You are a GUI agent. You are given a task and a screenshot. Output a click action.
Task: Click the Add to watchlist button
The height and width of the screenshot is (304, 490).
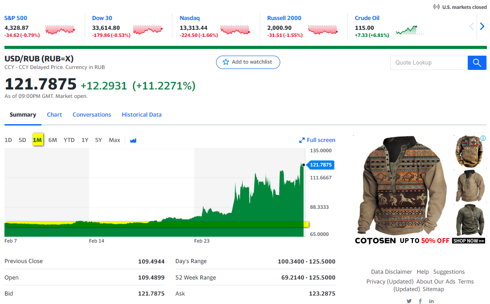coord(248,62)
